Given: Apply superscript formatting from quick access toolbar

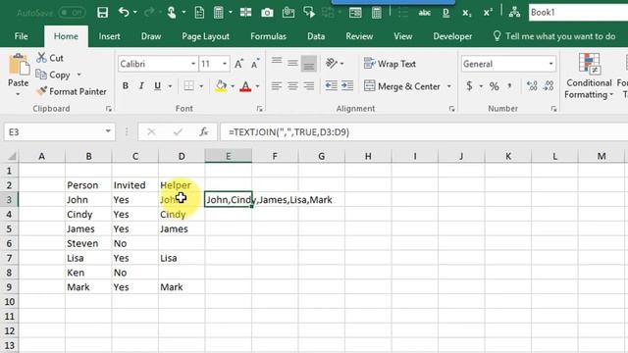Looking at the screenshot, I should point(488,13).
